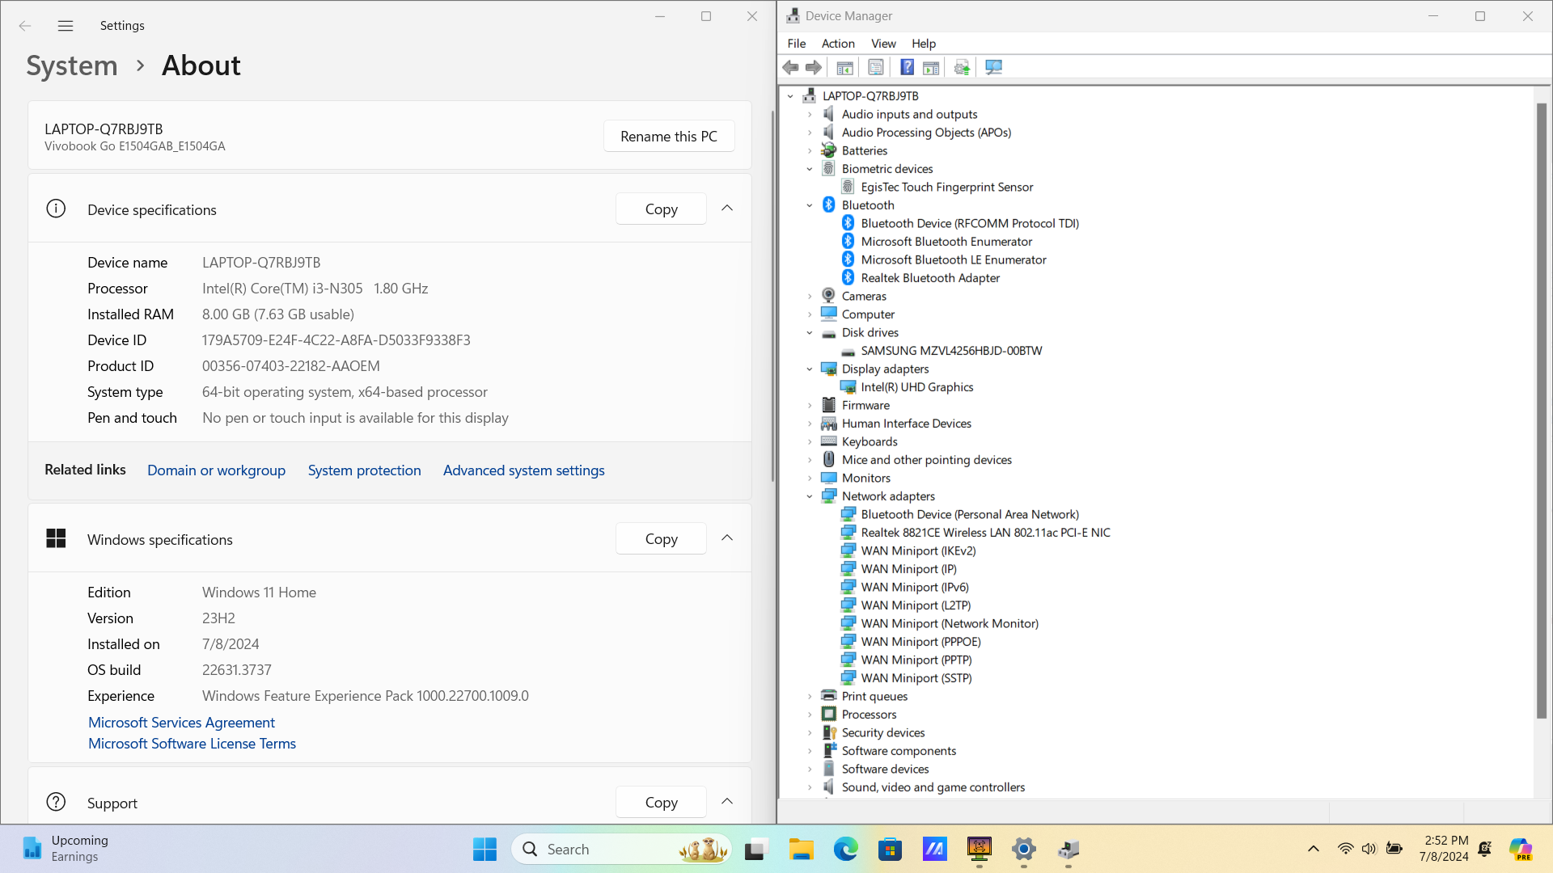This screenshot has height=873, width=1553.
Task: Open Task View from the taskbar
Action: click(x=755, y=849)
